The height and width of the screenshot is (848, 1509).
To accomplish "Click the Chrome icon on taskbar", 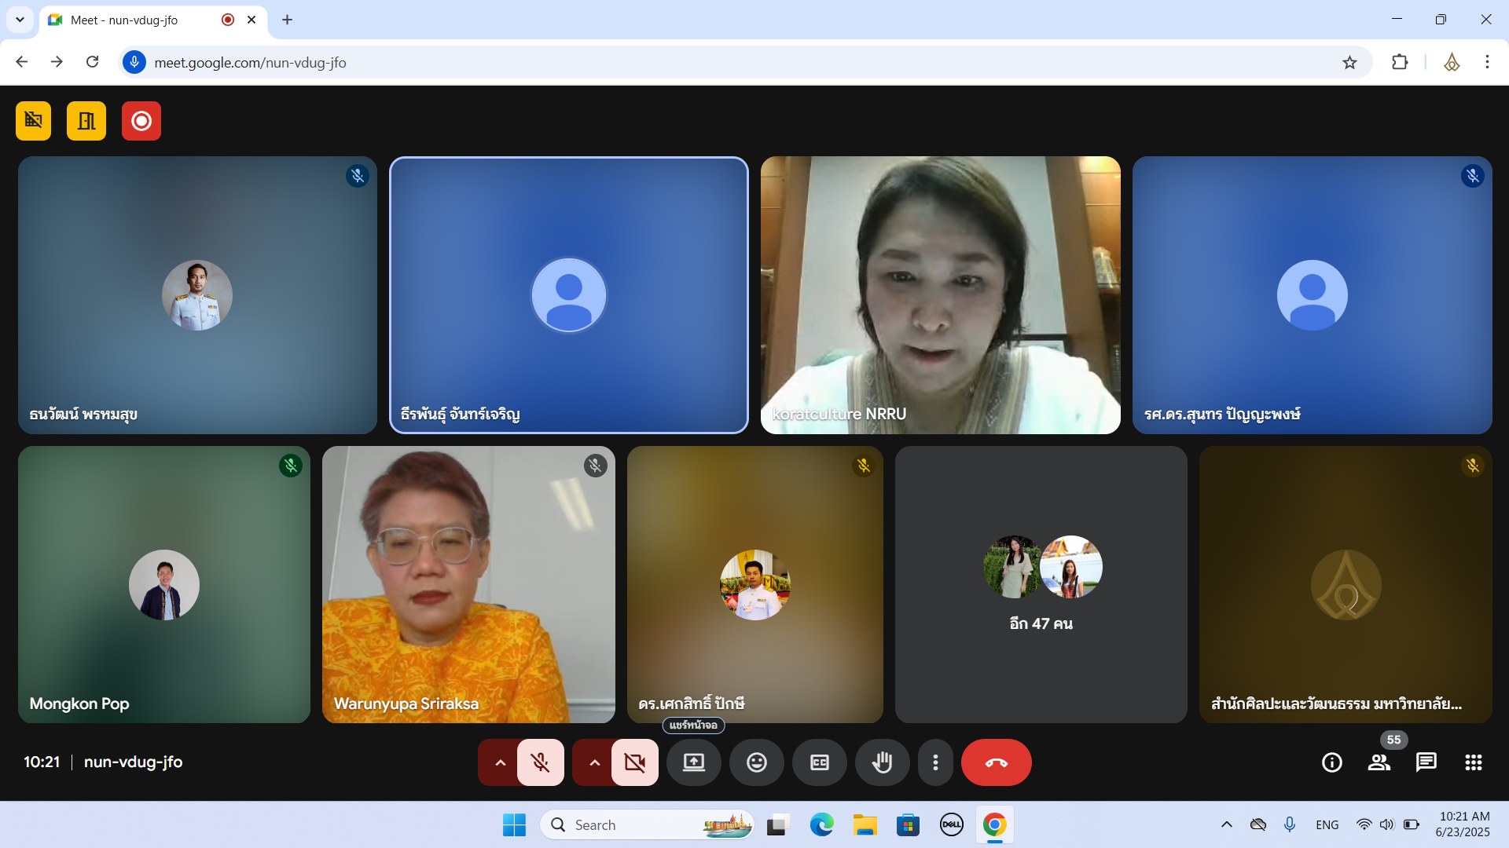I will click(x=994, y=825).
